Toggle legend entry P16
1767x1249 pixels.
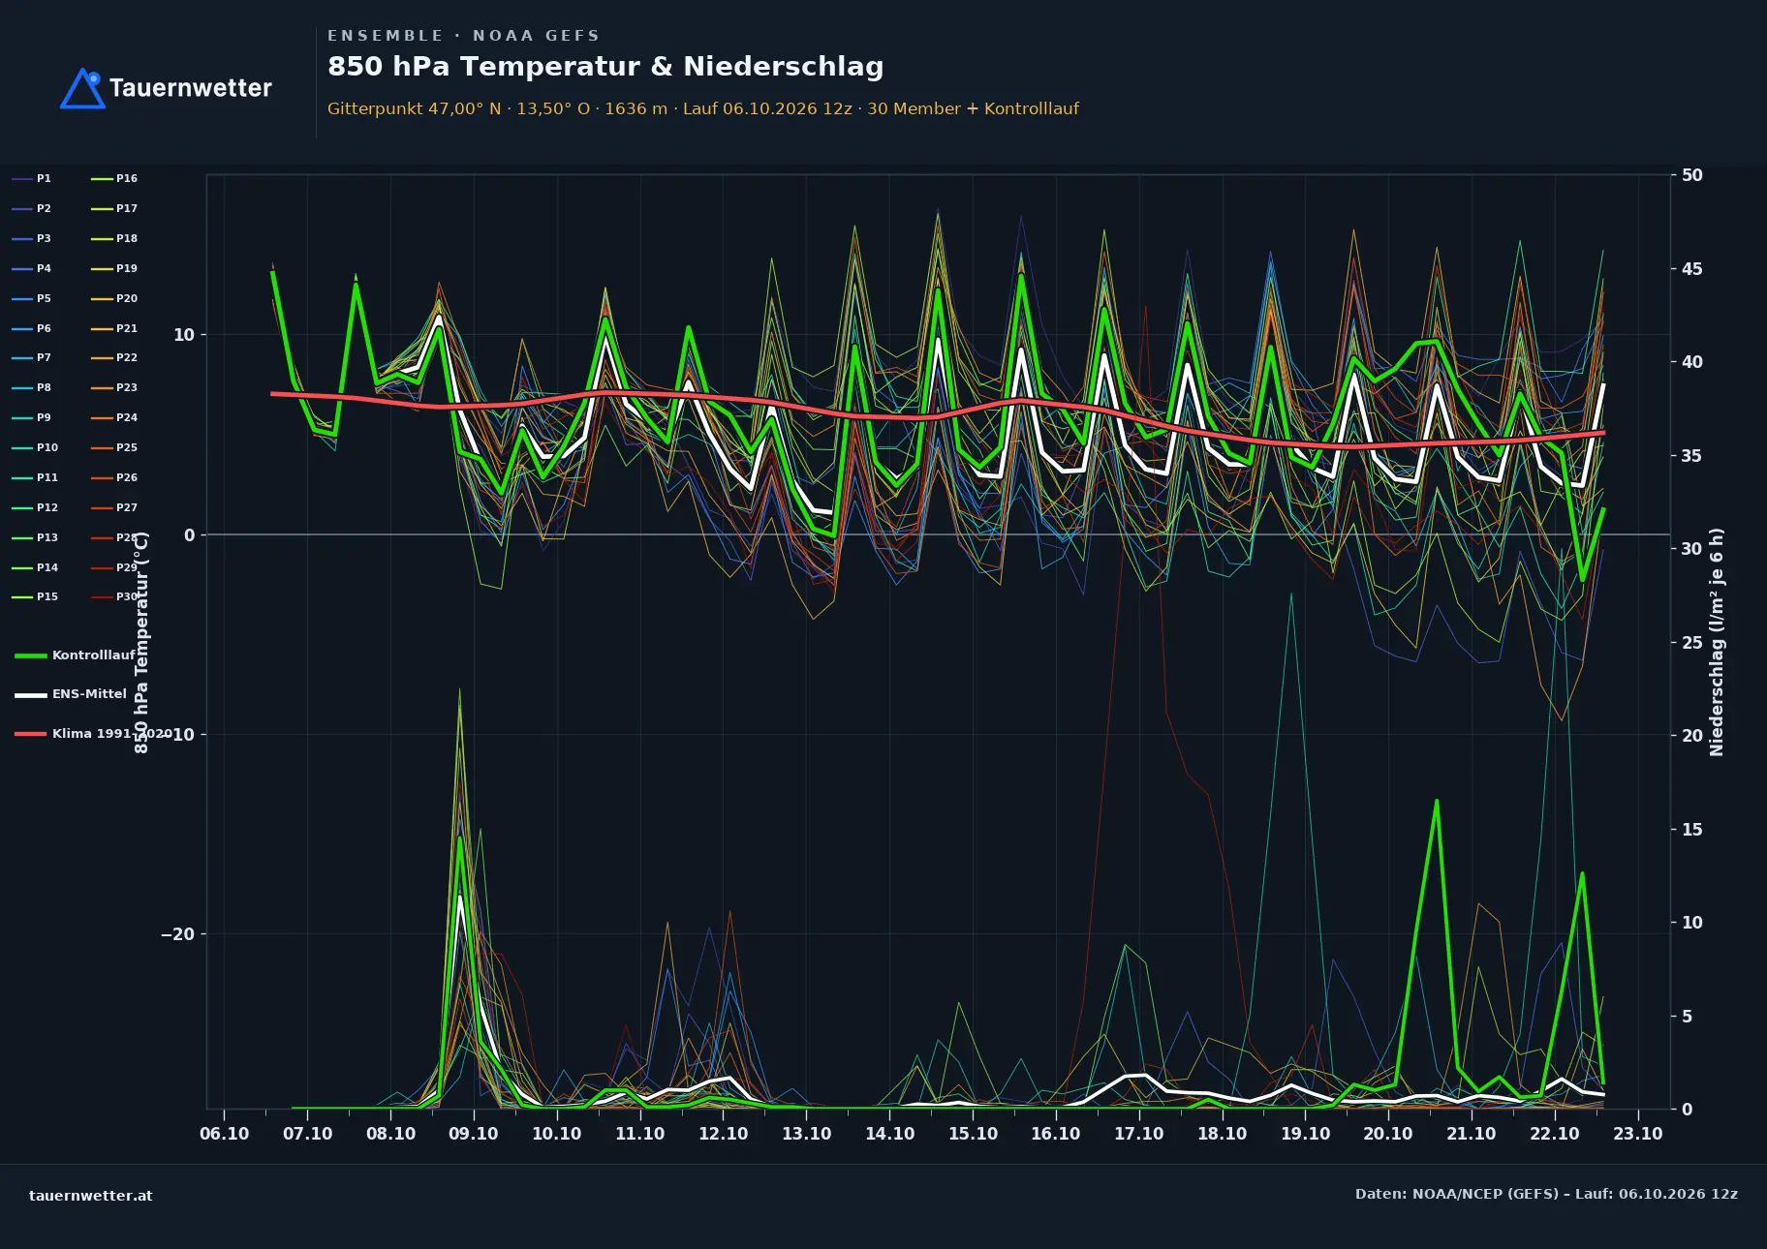coord(114,178)
